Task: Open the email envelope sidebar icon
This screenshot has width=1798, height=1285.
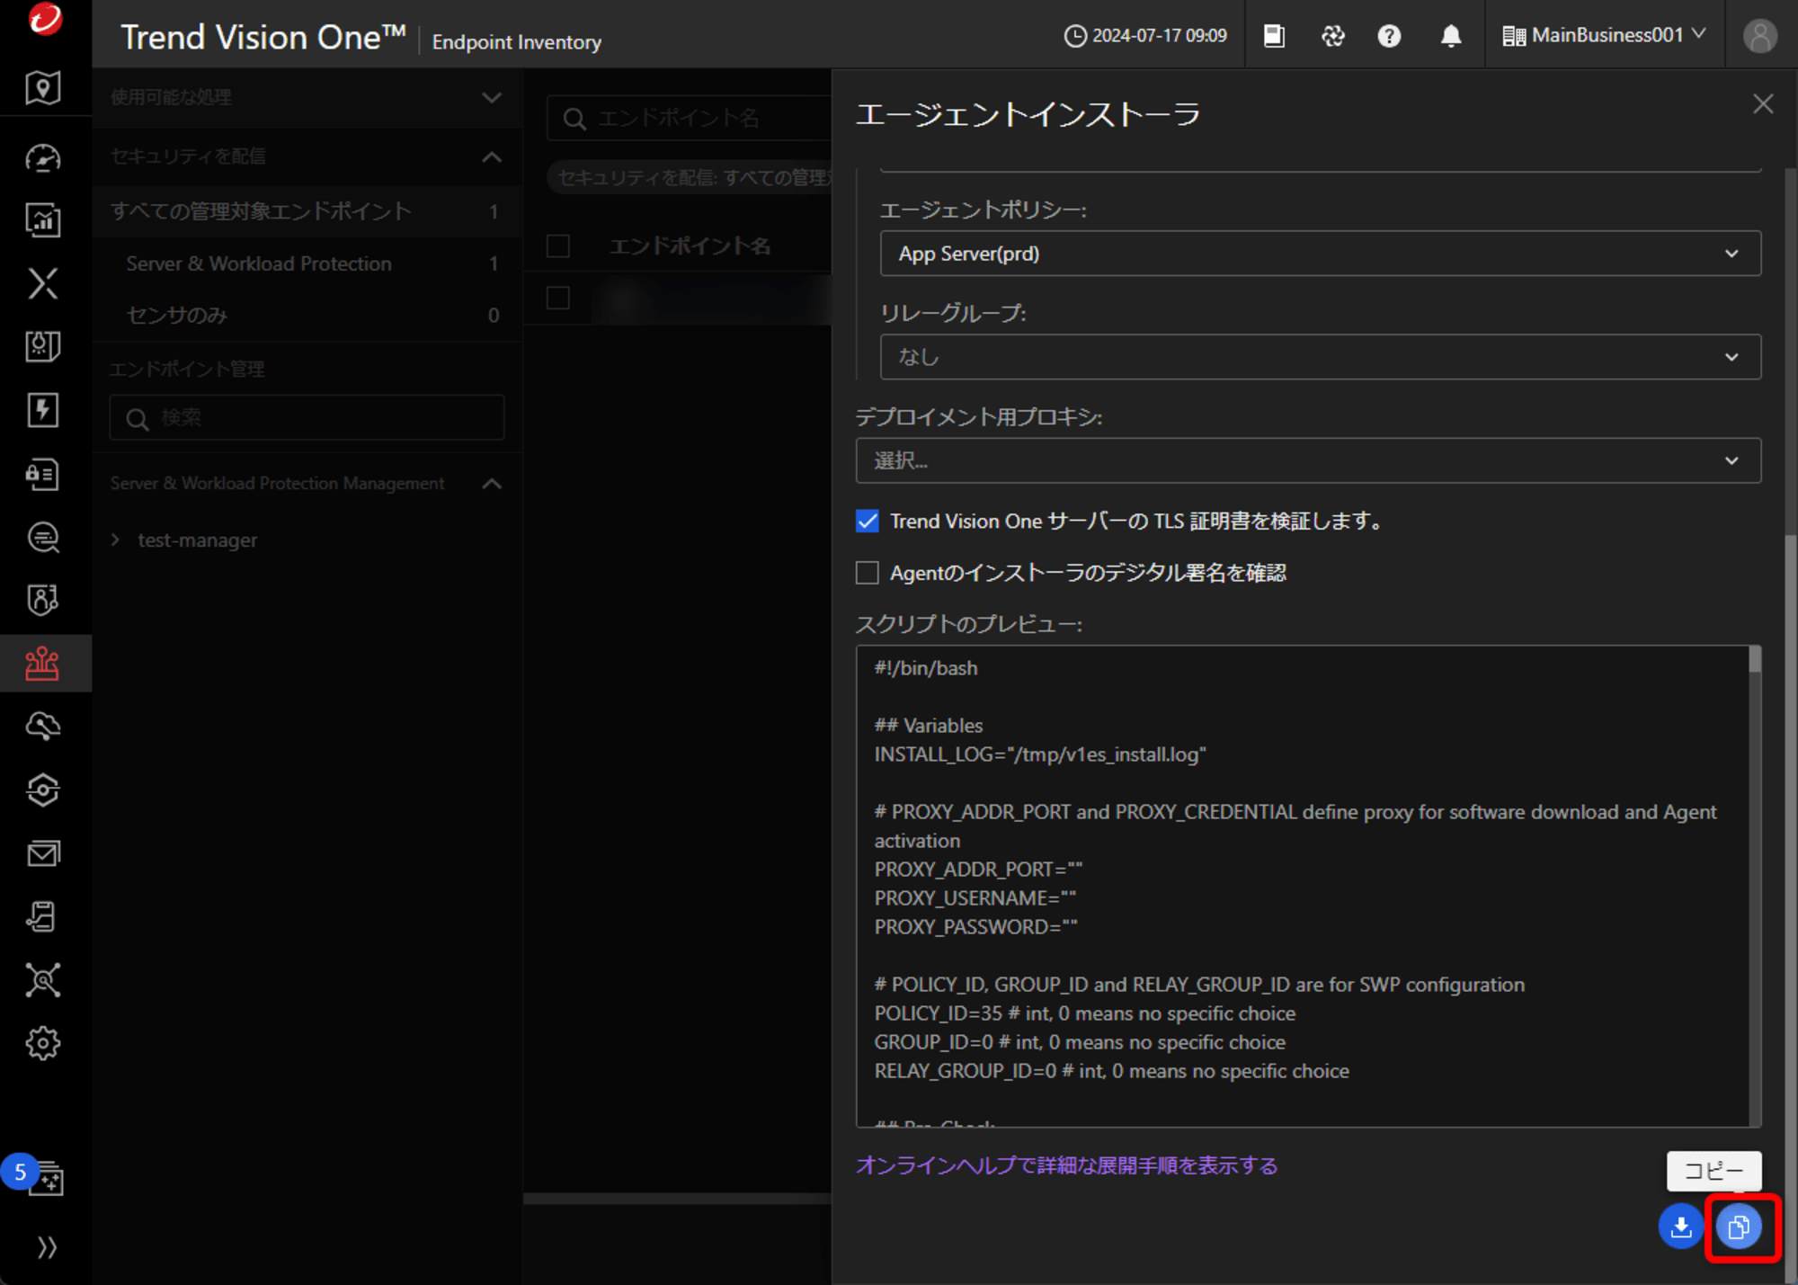Action: click(43, 853)
